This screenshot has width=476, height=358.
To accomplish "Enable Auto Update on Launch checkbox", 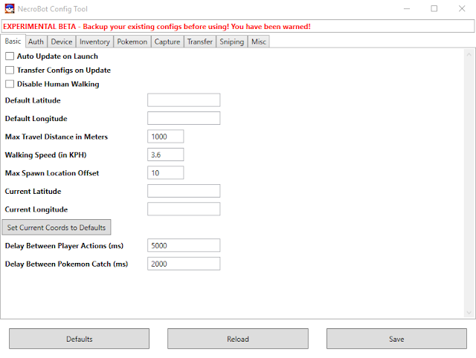I will pos(10,56).
